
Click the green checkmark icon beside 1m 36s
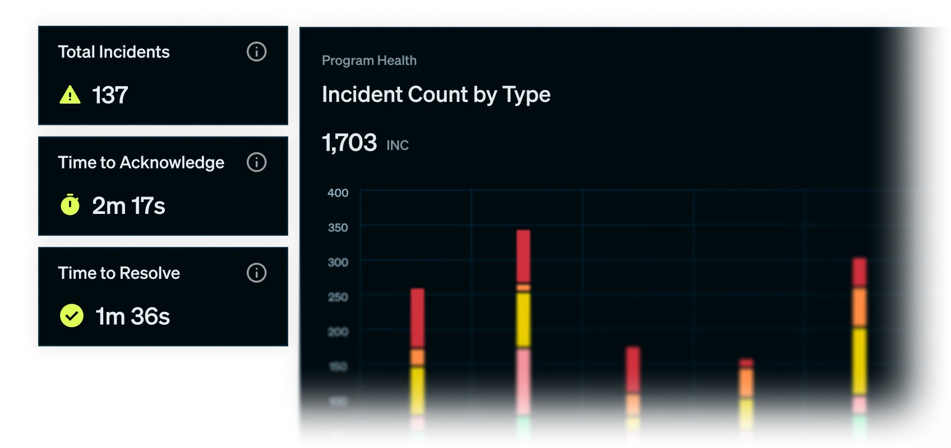tap(71, 316)
